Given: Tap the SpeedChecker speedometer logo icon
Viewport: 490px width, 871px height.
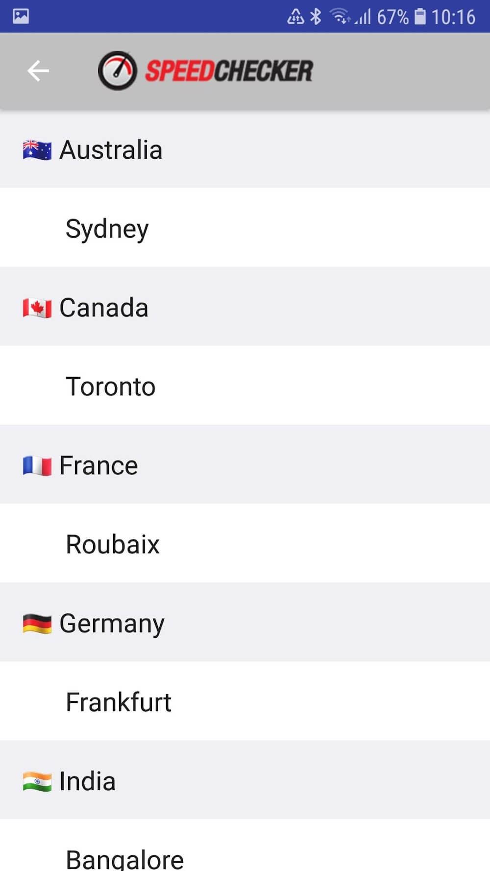Looking at the screenshot, I should [x=118, y=71].
